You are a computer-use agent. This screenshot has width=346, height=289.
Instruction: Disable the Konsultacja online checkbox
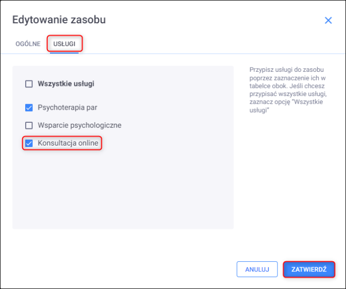click(x=29, y=143)
